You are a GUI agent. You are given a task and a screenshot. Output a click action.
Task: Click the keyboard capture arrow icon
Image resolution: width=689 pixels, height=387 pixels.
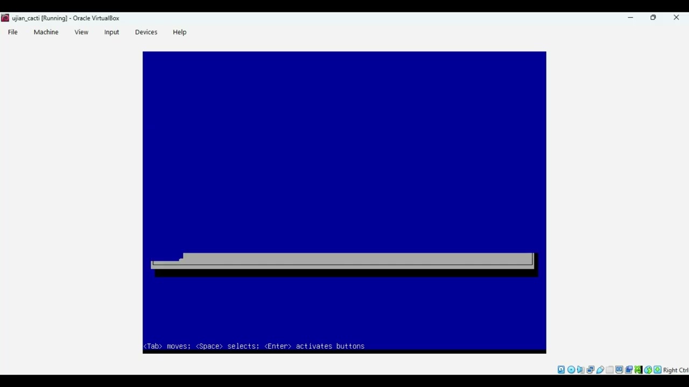(x=657, y=370)
